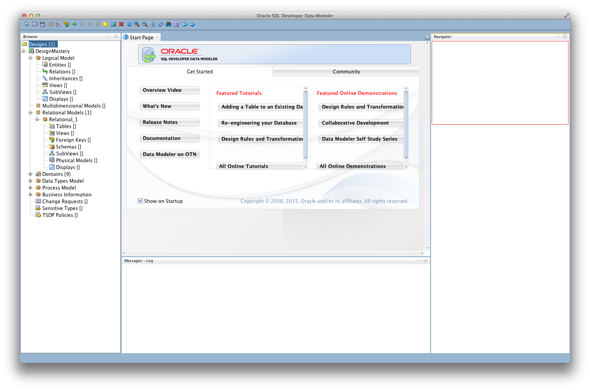Image resolution: width=590 pixels, height=390 pixels.
Task: Collapse the Relational_1 tree node
Action: point(37,120)
